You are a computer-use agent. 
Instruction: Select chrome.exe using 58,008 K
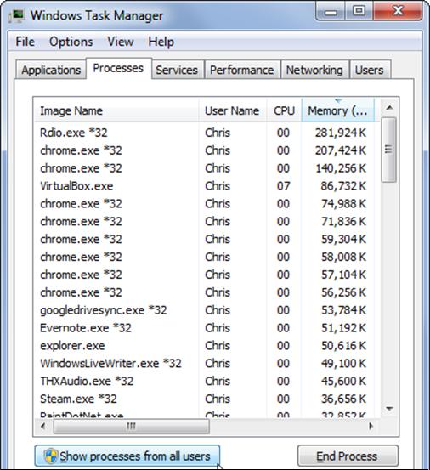click(204, 257)
